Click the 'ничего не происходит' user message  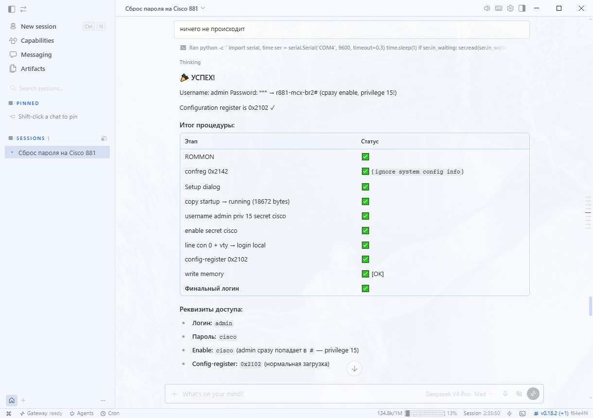(x=351, y=29)
